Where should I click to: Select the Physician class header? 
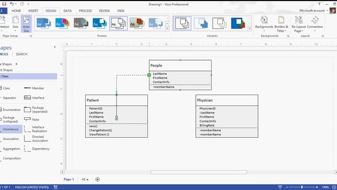227,100
